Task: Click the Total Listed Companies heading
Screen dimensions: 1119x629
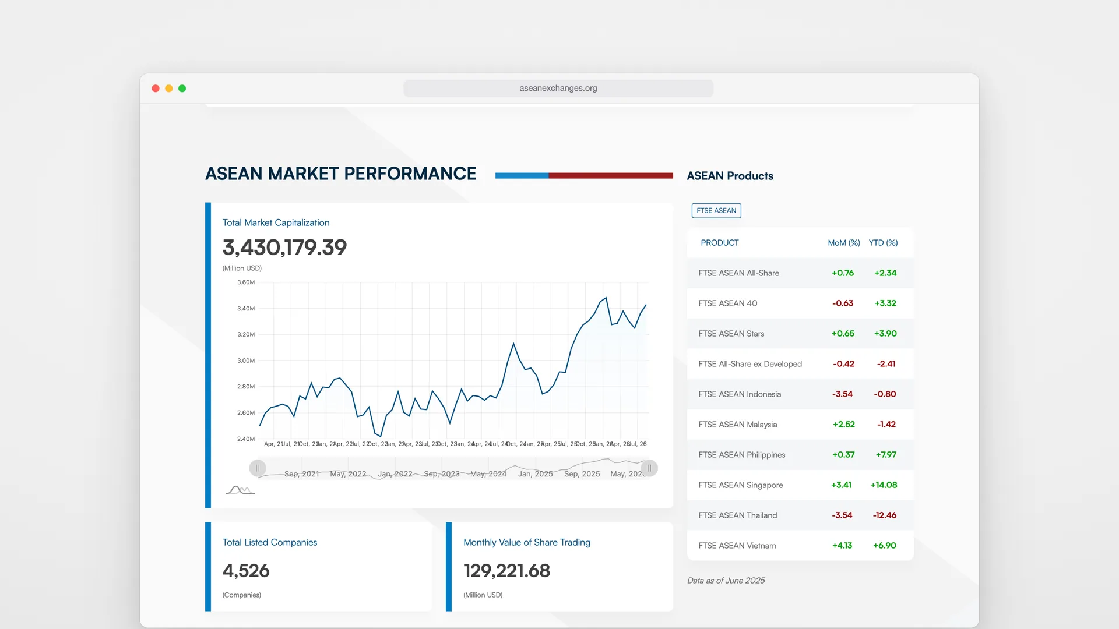Action: tap(270, 542)
